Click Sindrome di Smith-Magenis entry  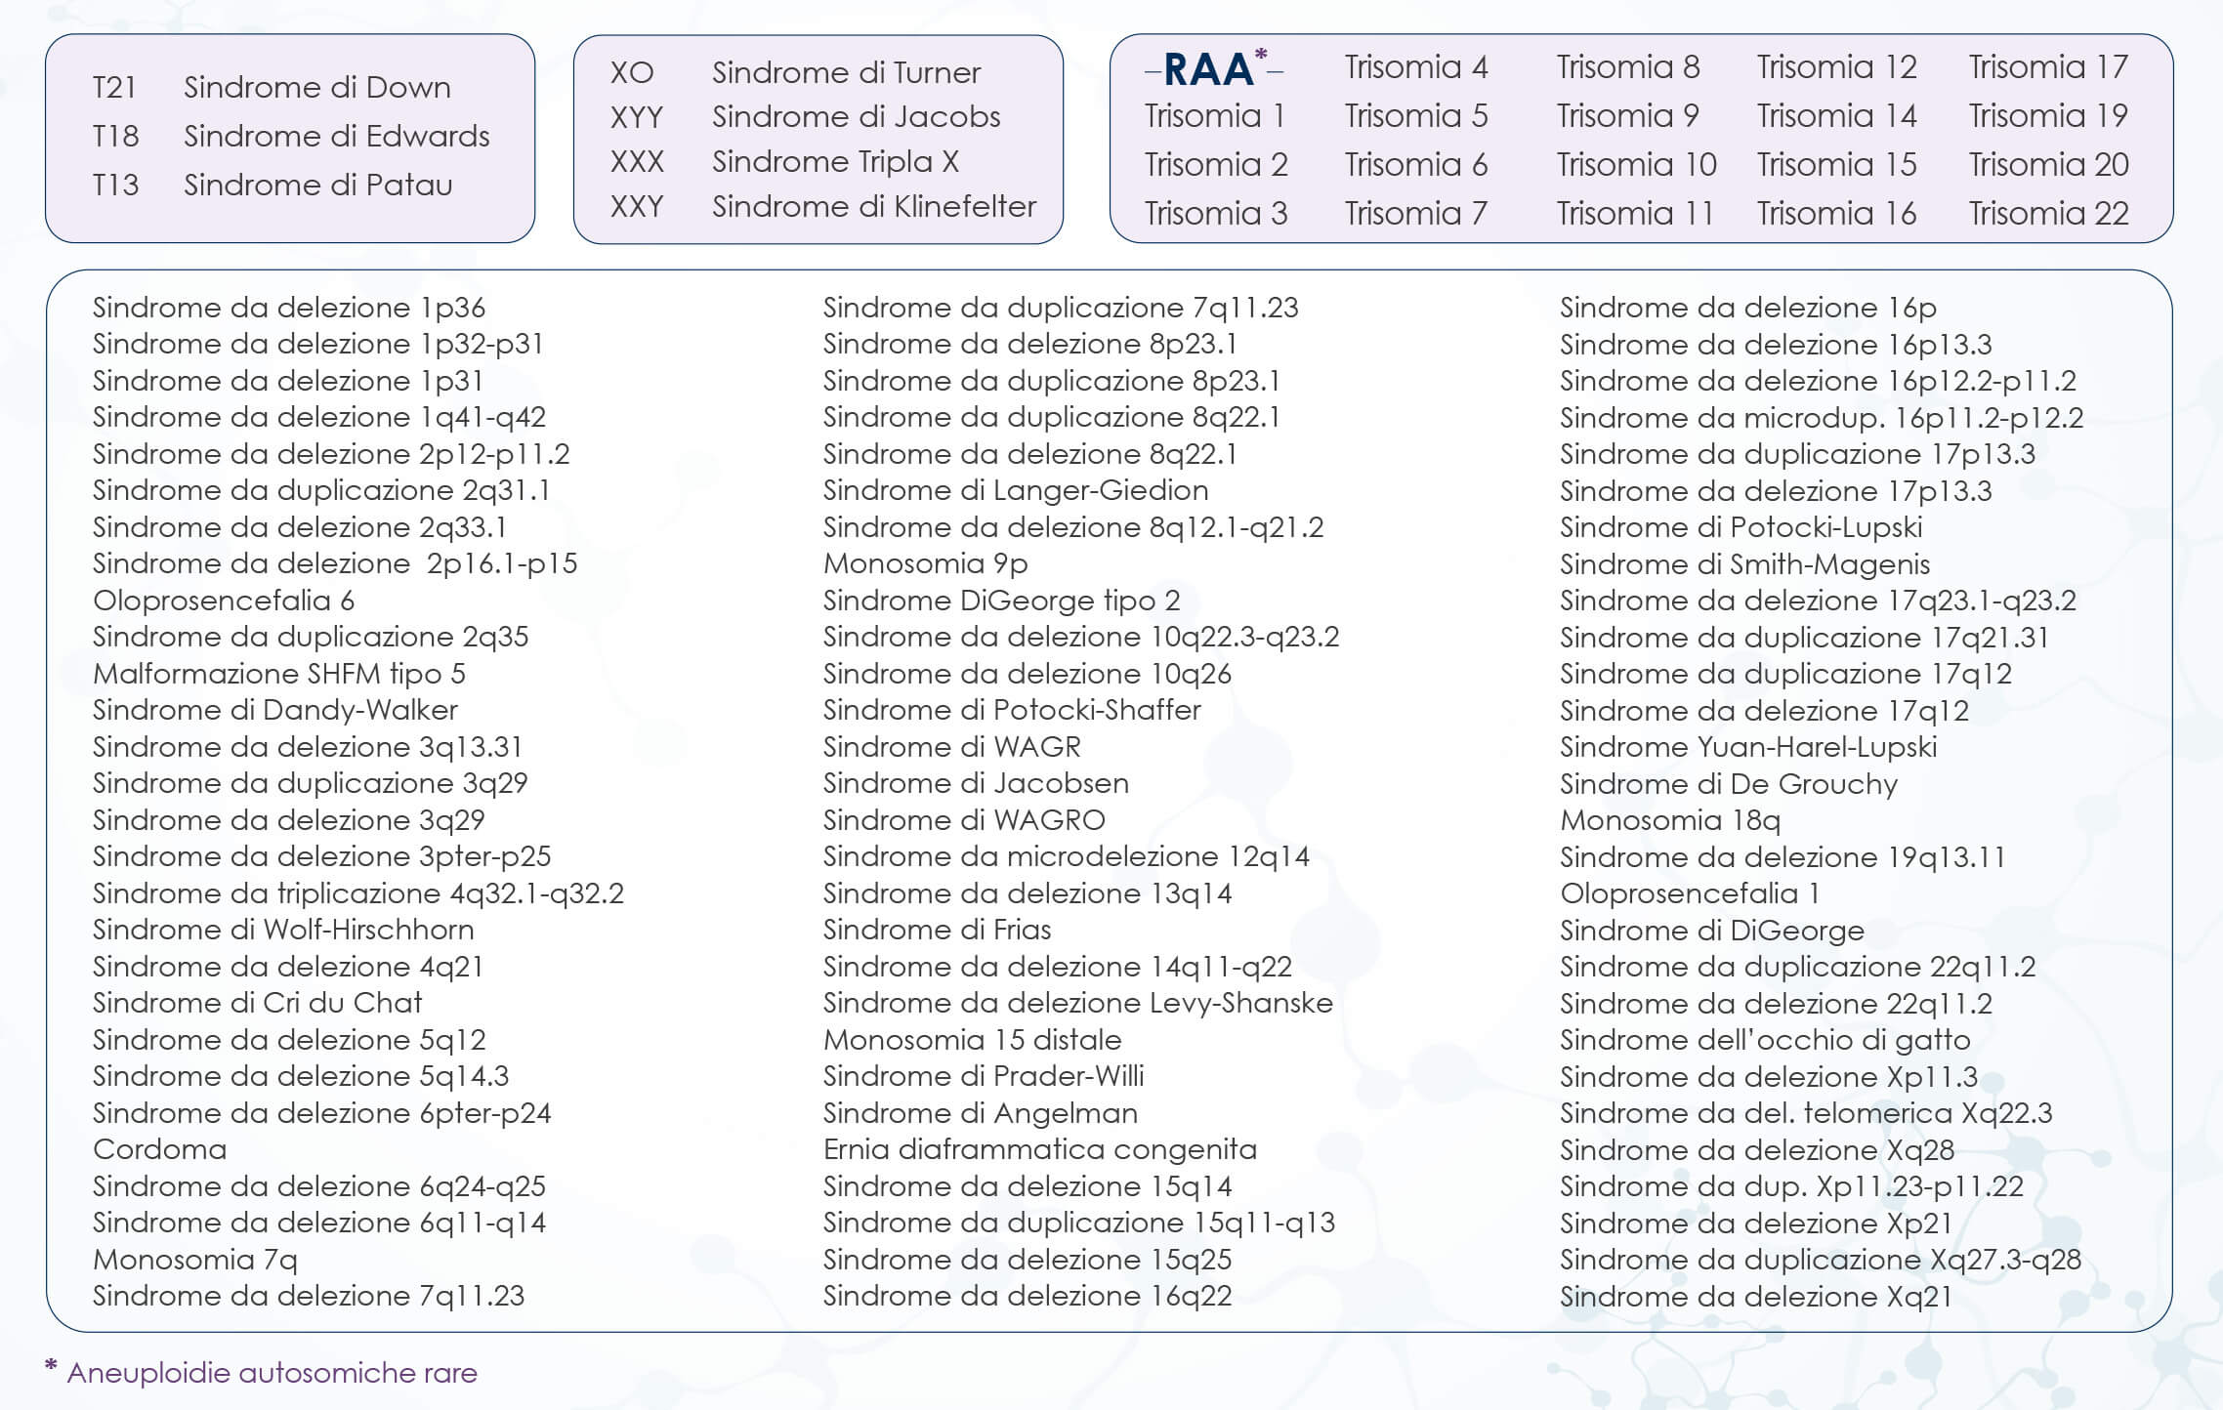[x=1744, y=564]
